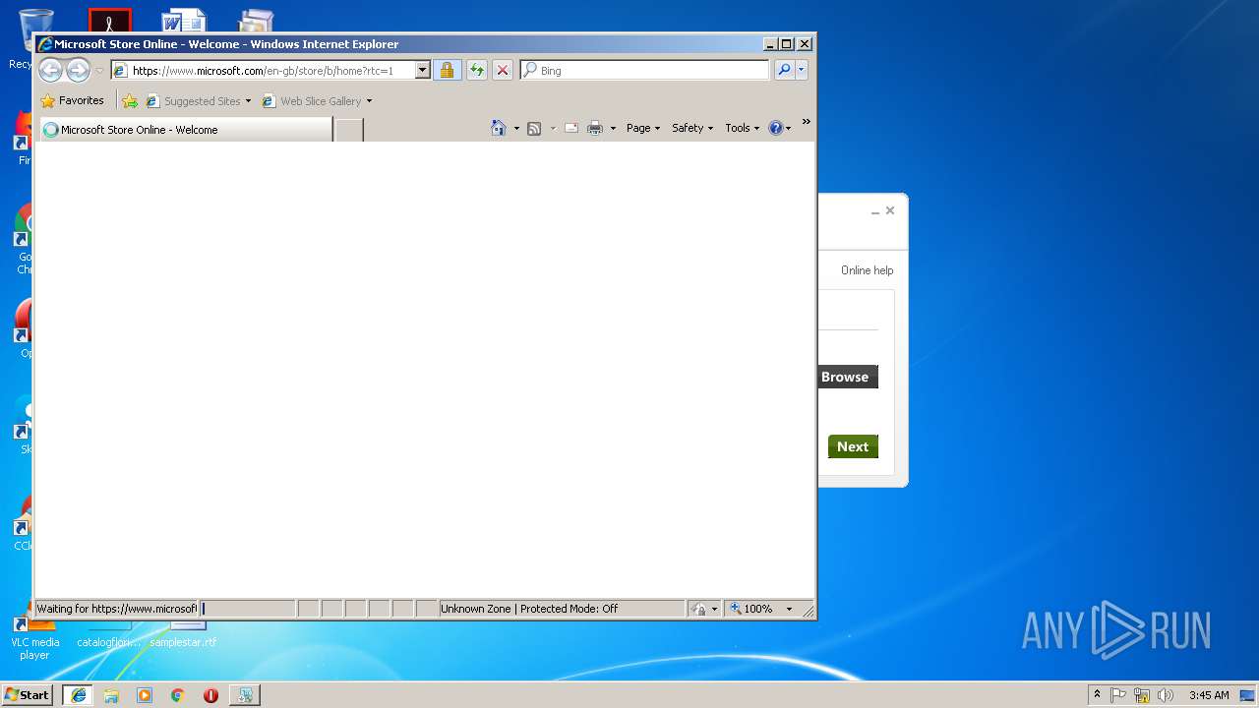Click the RSS Feeds icon

534,128
